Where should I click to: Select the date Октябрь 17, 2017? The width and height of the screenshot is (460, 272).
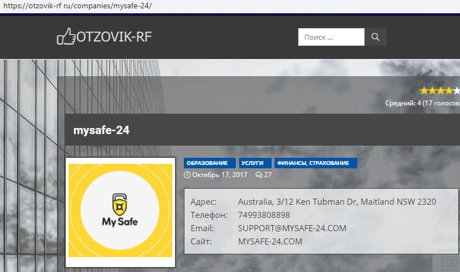coord(219,175)
